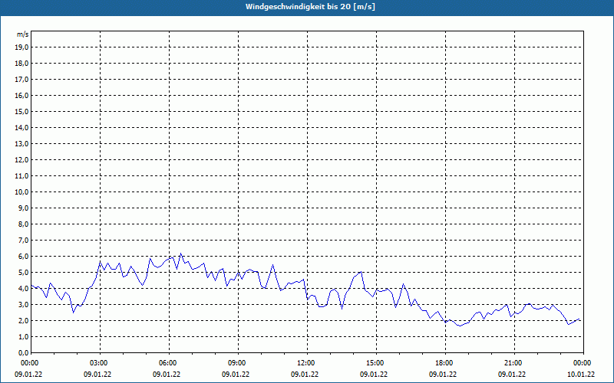Click the '2,0' y-axis label
Screen dimensions: 614x383
(23, 320)
